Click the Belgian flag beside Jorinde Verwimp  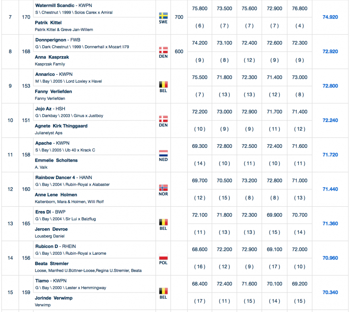click(163, 291)
